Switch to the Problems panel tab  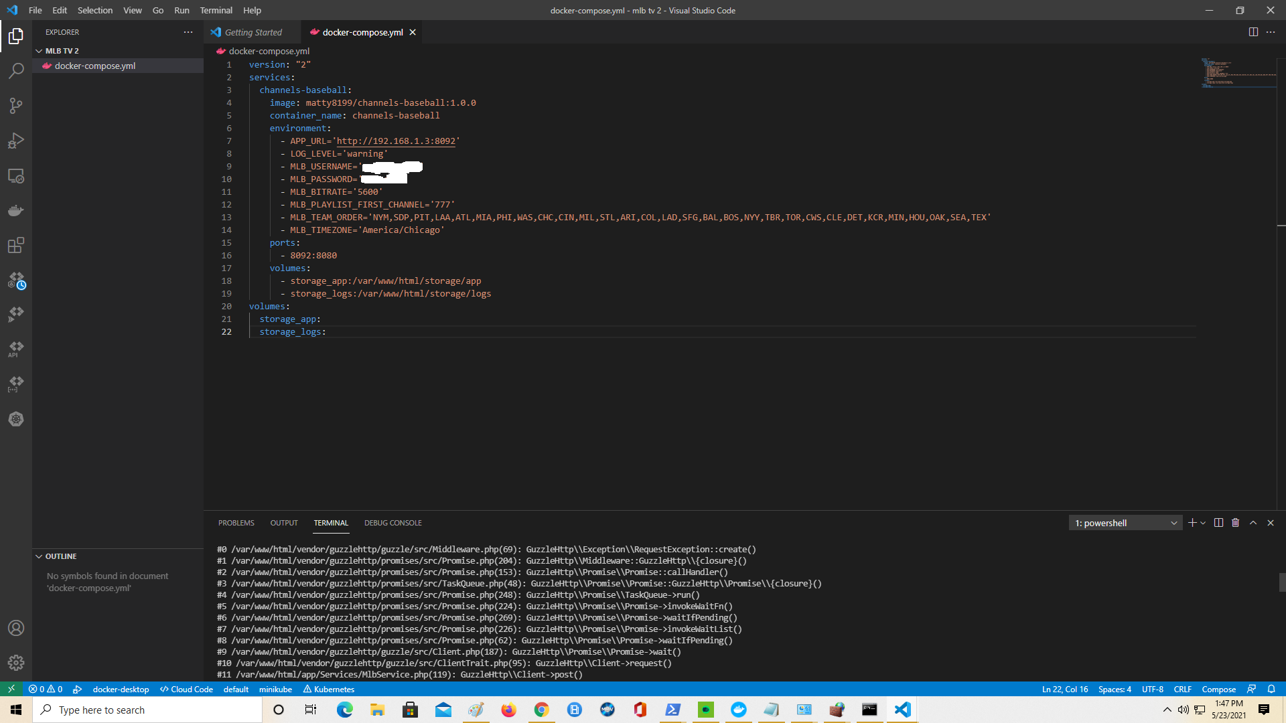236,523
